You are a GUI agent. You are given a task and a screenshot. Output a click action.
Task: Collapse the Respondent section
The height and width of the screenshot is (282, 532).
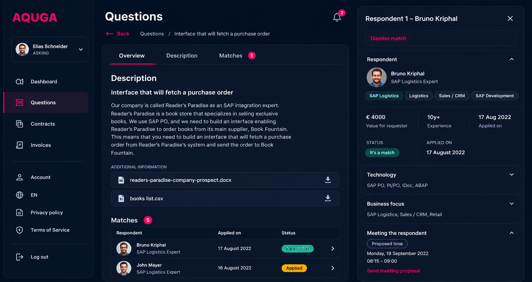512,59
